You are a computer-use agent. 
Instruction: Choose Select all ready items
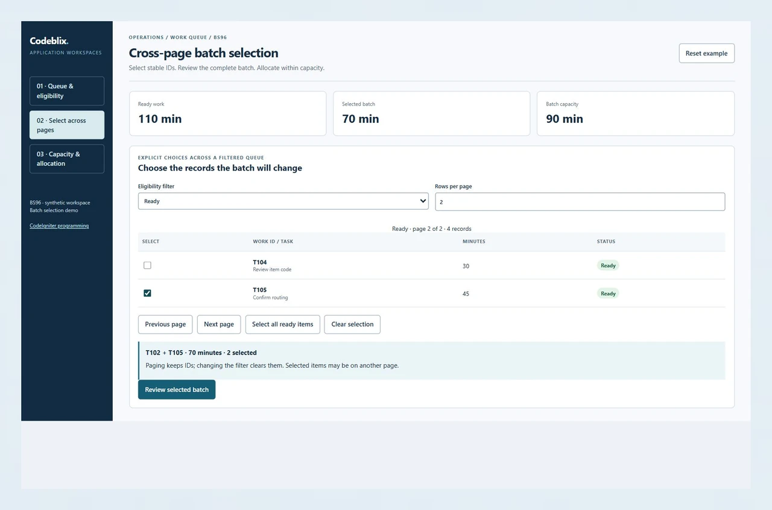(x=283, y=324)
